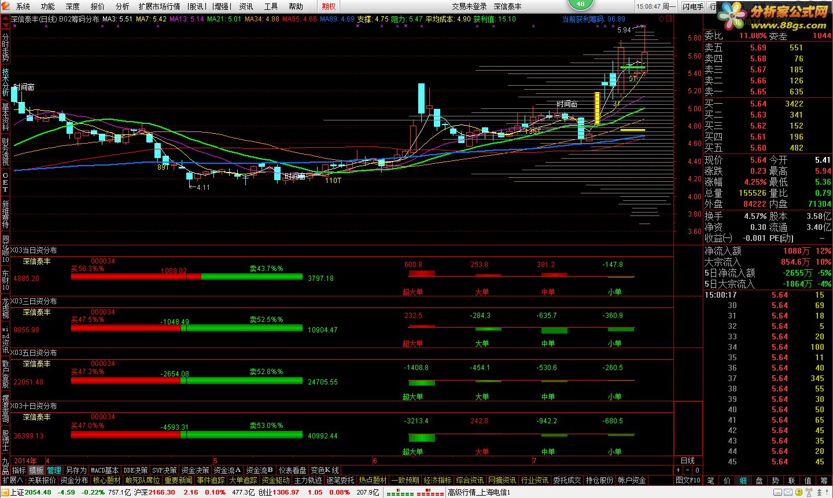Click the 闪电手 button at the top right
This screenshot has width=833, height=498.
pos(693,6)
